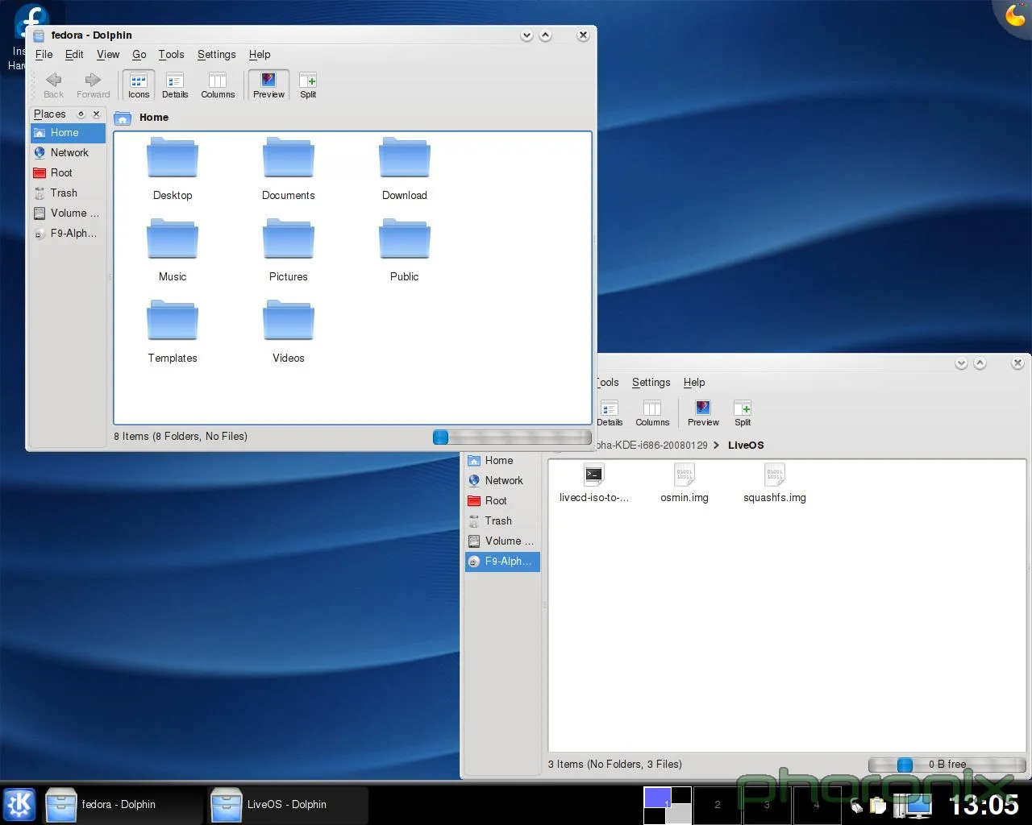Adjust zoom slider in LiveOS status bar

[947, 765]
